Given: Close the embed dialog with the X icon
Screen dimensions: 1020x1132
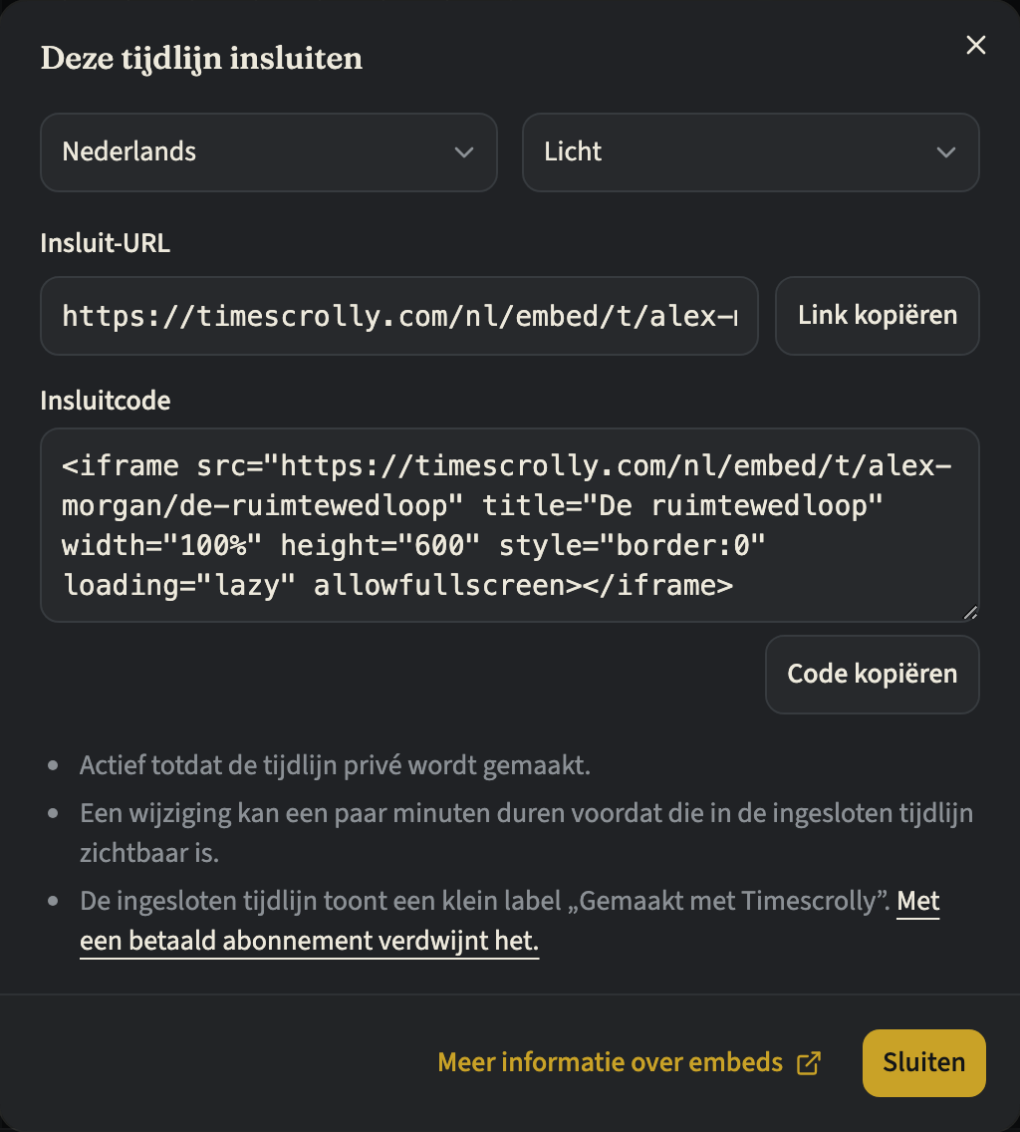Looking at the screenshot, I should pyautogui.click(x=975, y=45).
